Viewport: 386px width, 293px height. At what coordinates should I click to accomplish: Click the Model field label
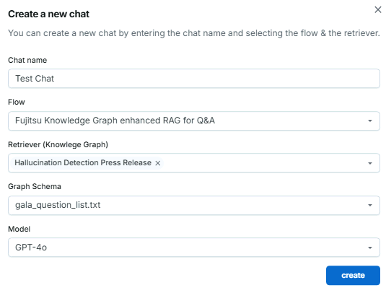[19, 229]
